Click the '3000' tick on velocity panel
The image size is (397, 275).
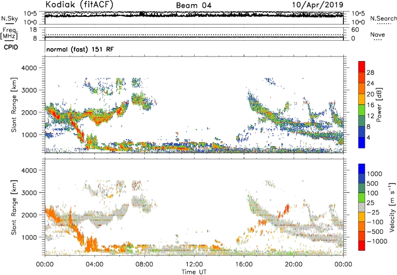29,193
